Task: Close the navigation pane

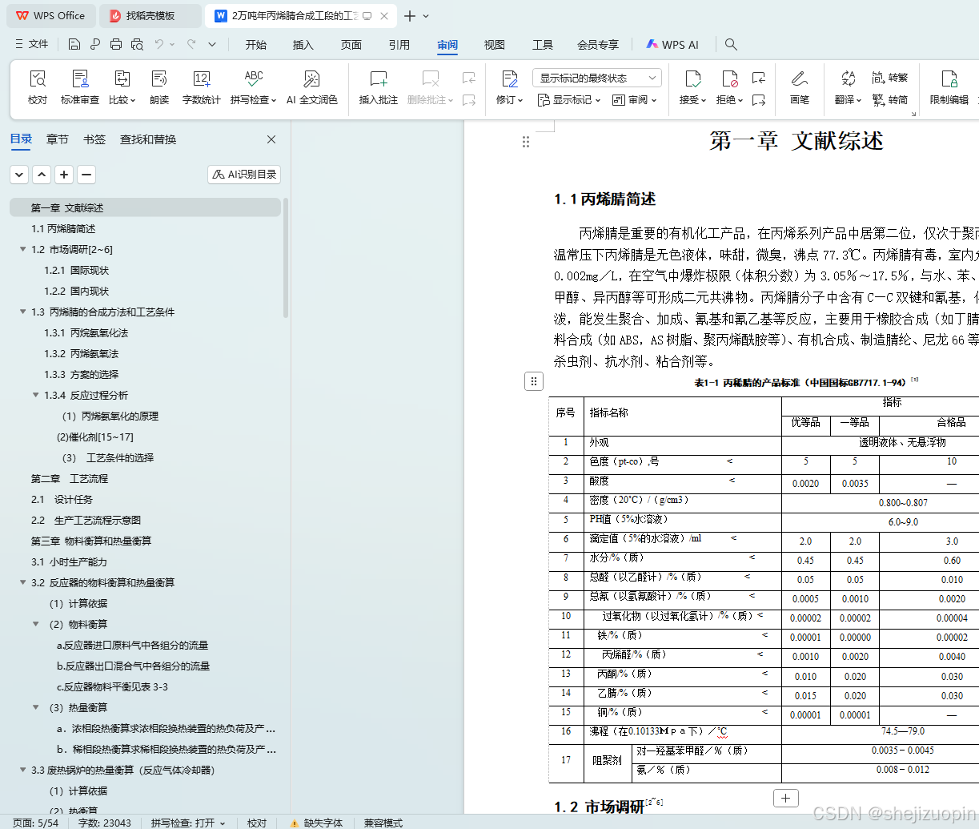Action: 271,139
